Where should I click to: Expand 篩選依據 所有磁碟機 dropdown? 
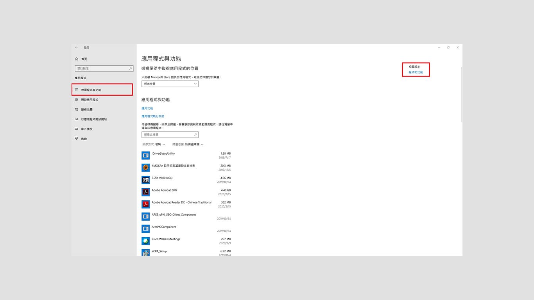188,145
